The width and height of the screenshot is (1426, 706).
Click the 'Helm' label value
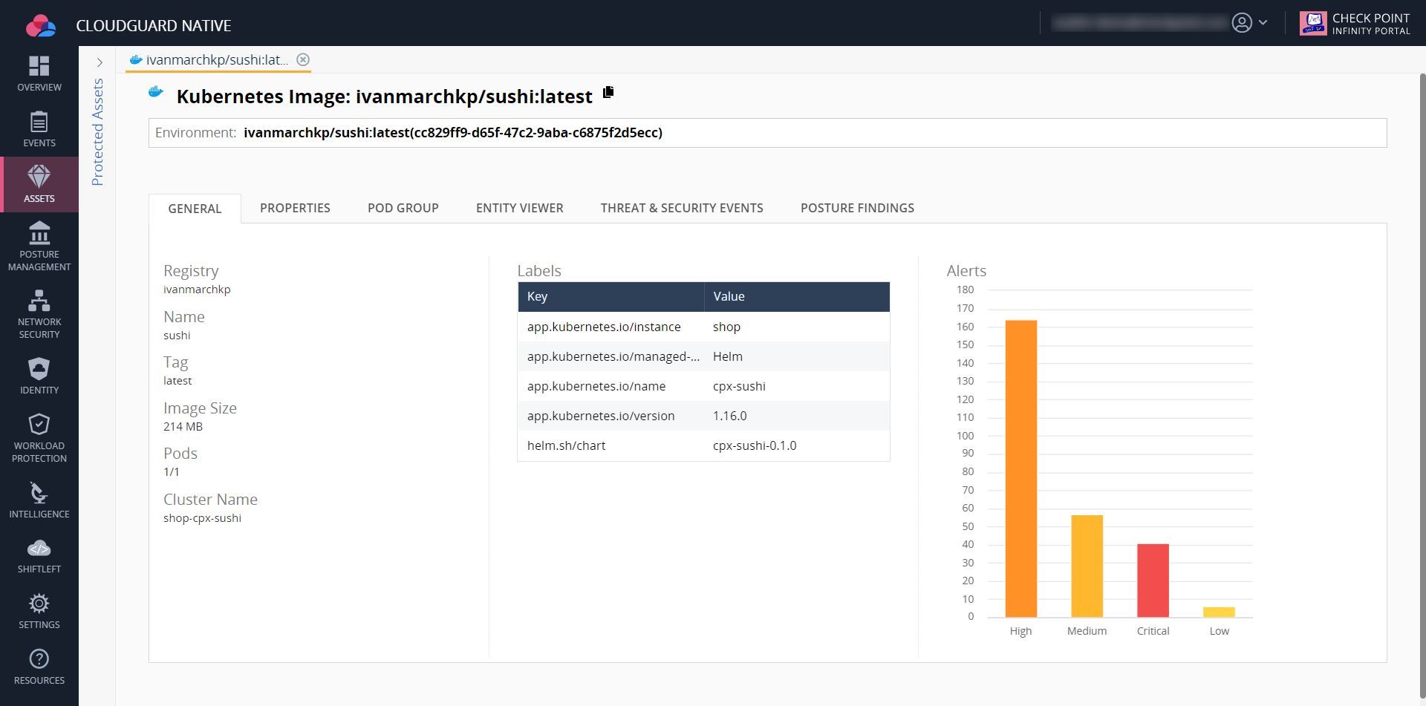click(x=728, y=356)
